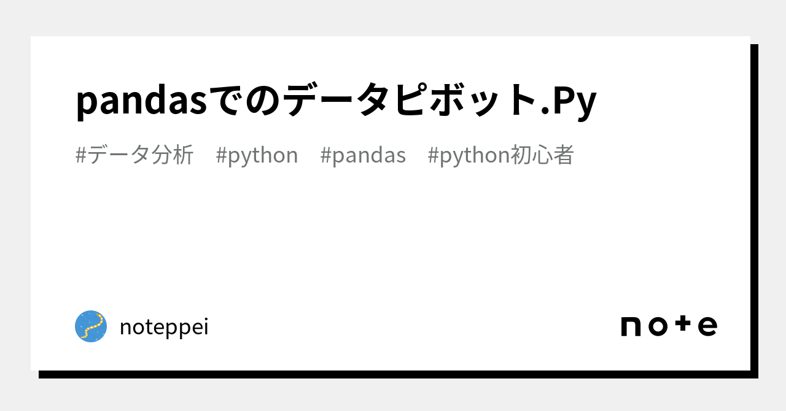Click the noteppei author name
Image resolution: width=786 pixels, height=411 pixels.
tap(164, 327)
